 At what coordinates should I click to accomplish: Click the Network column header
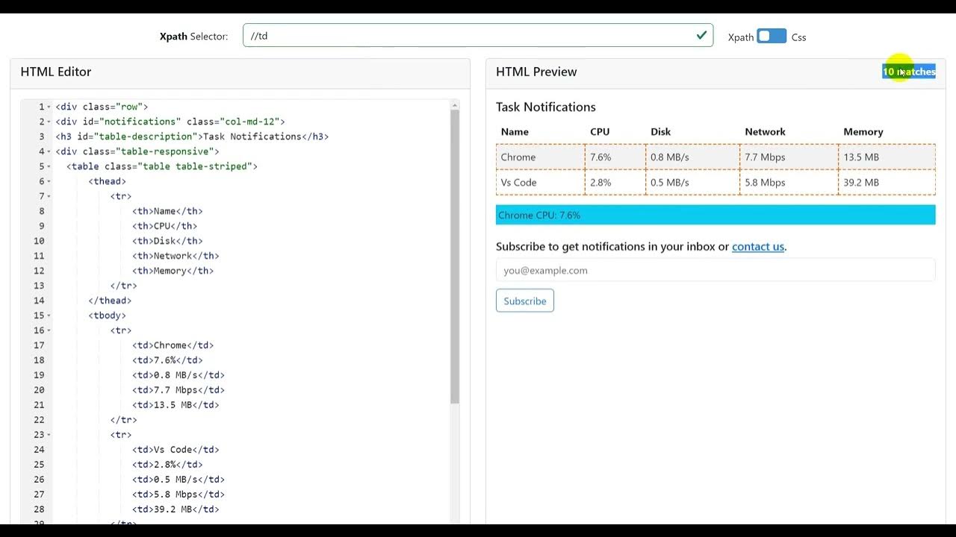point(765,131)
